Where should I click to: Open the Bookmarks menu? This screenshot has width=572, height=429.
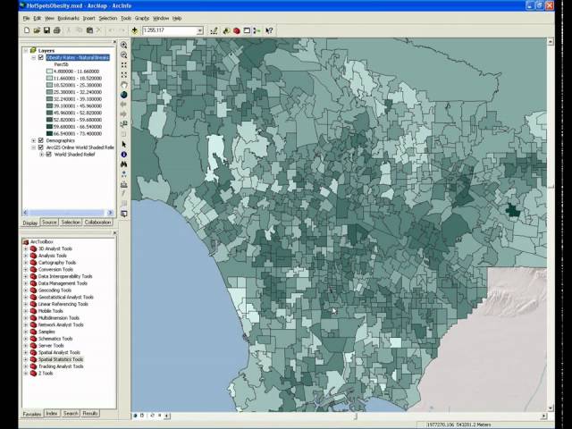pos(68,18)
